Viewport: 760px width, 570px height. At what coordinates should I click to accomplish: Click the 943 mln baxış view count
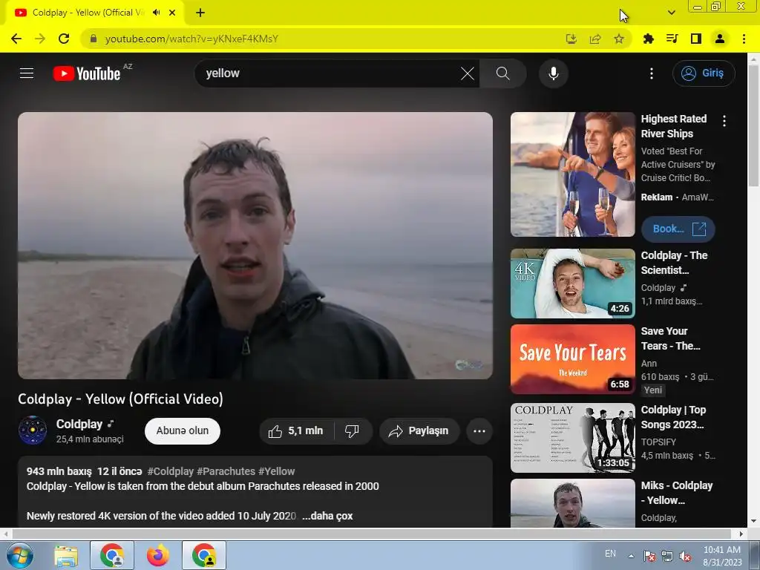pyautogui.click(x=59, y=471)
